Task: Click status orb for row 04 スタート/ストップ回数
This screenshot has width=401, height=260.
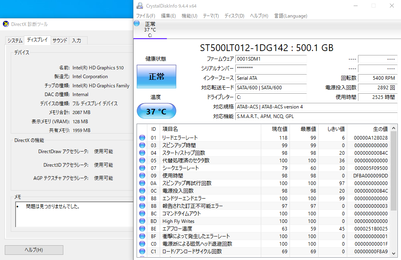Action: coord(142,153)
